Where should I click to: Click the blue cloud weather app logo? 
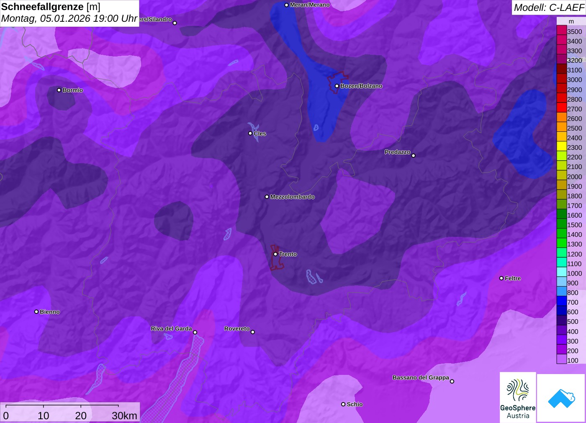point(561,398)
